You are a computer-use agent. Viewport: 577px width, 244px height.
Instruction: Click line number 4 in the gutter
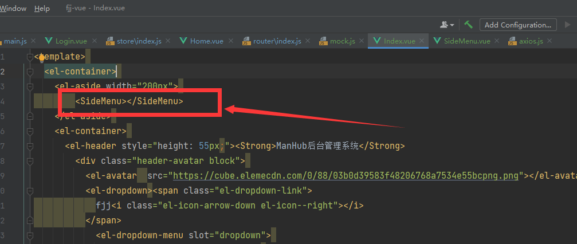pyautogui.click(x=2, y=101)
